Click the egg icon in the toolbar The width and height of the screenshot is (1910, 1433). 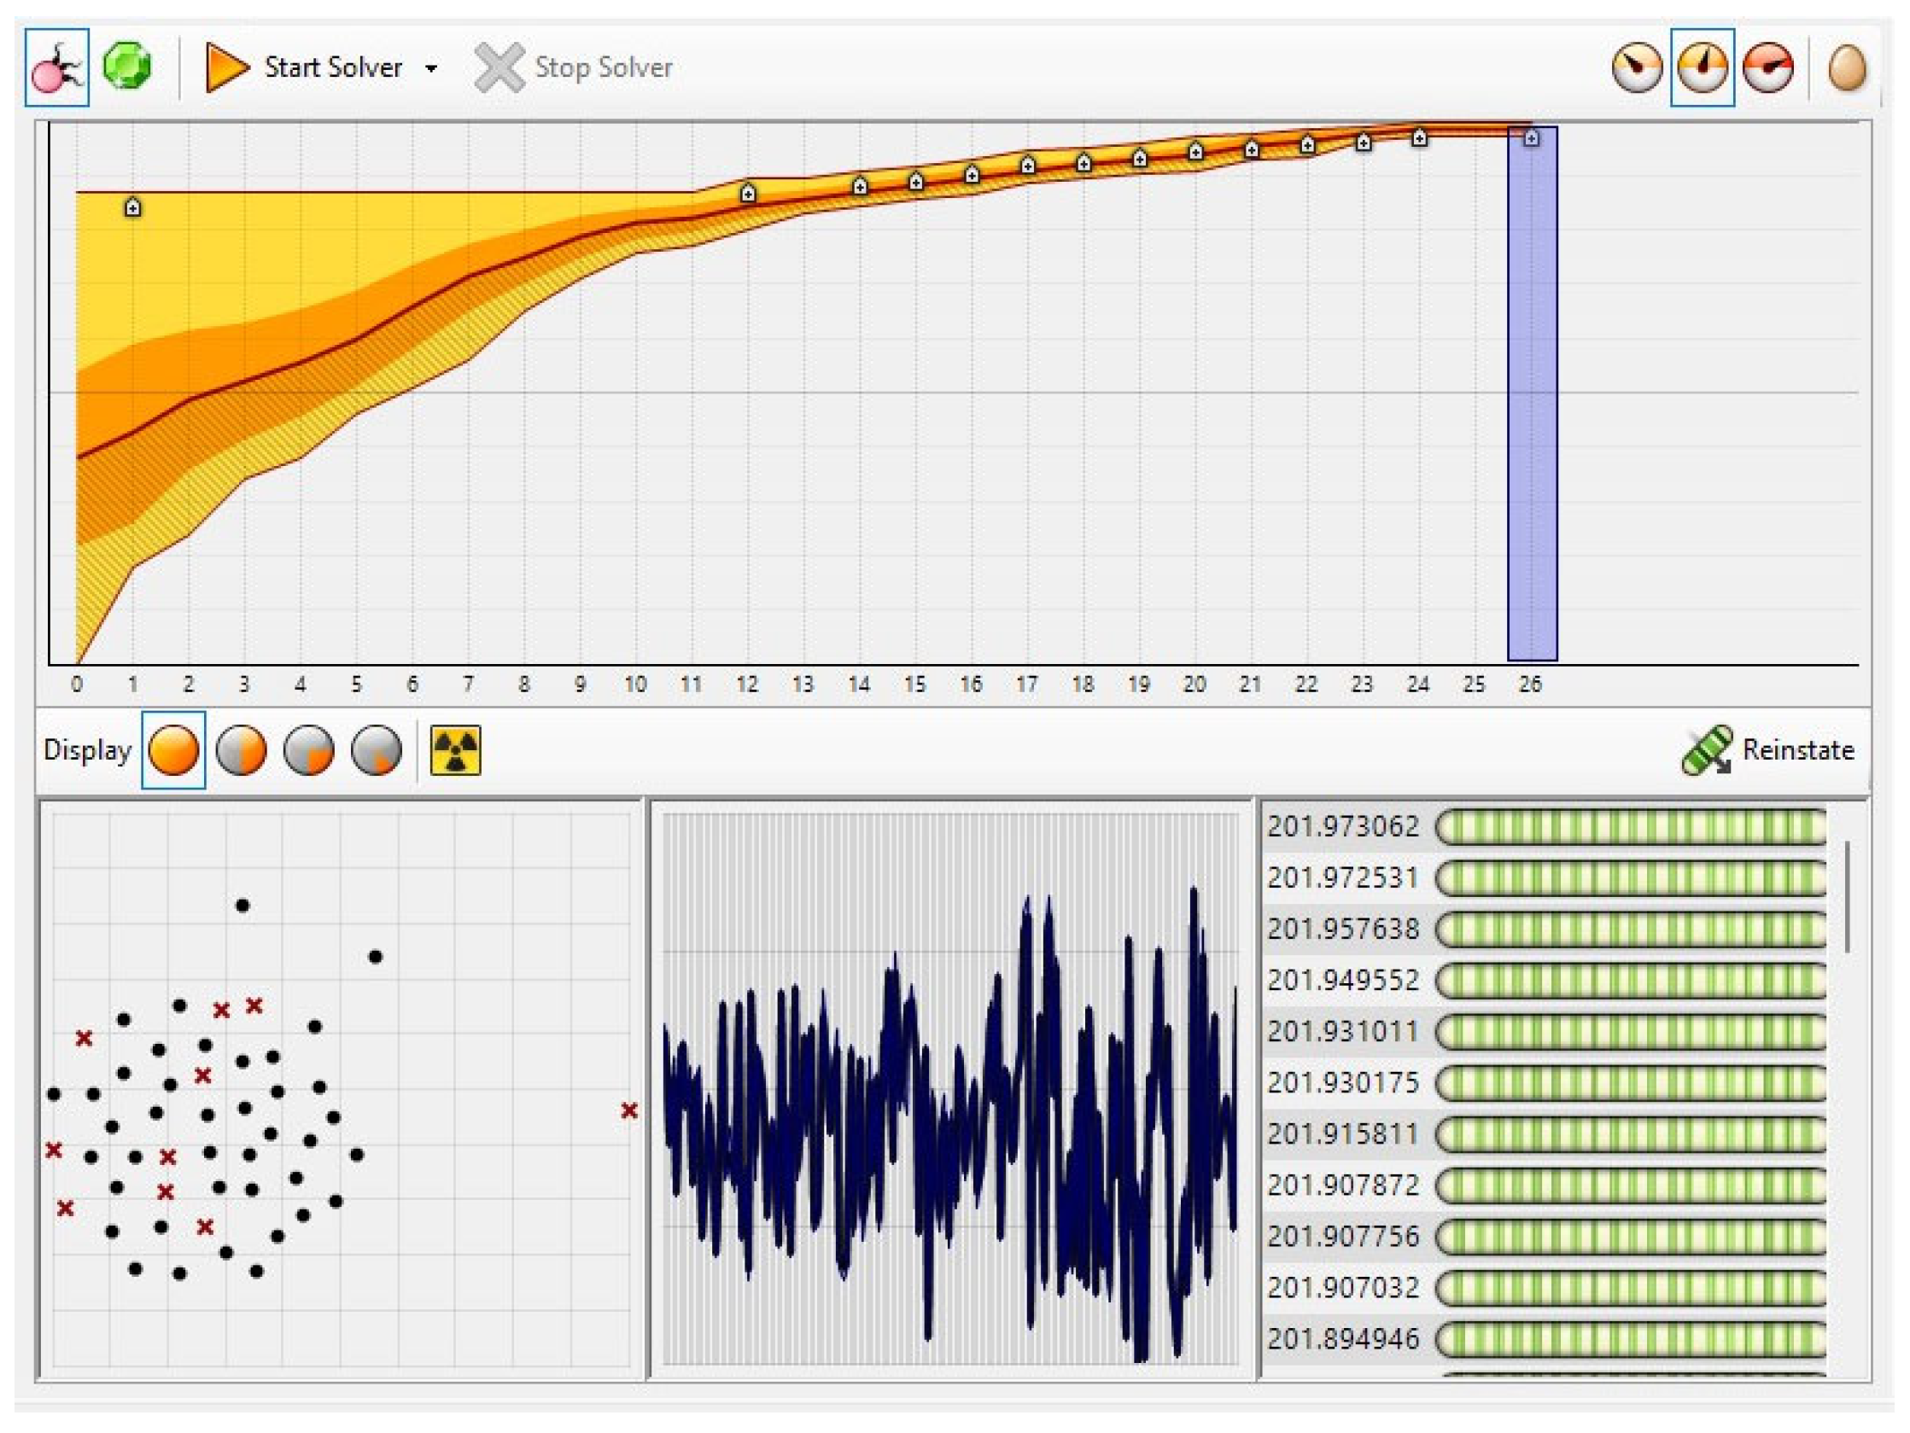[1847, 67]
